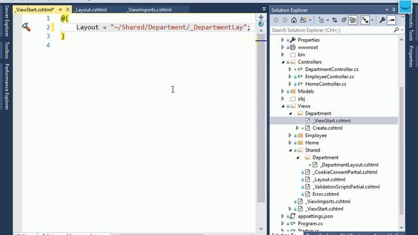
Task: Open Solution Explorer window position dropdown
Action: coord(387,10)
